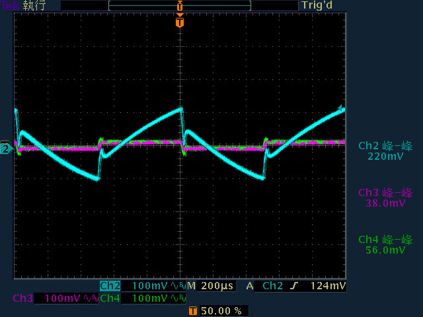Select the Ch4 channel label
This screenshot has height=317, width=423.
coord(110,299)
